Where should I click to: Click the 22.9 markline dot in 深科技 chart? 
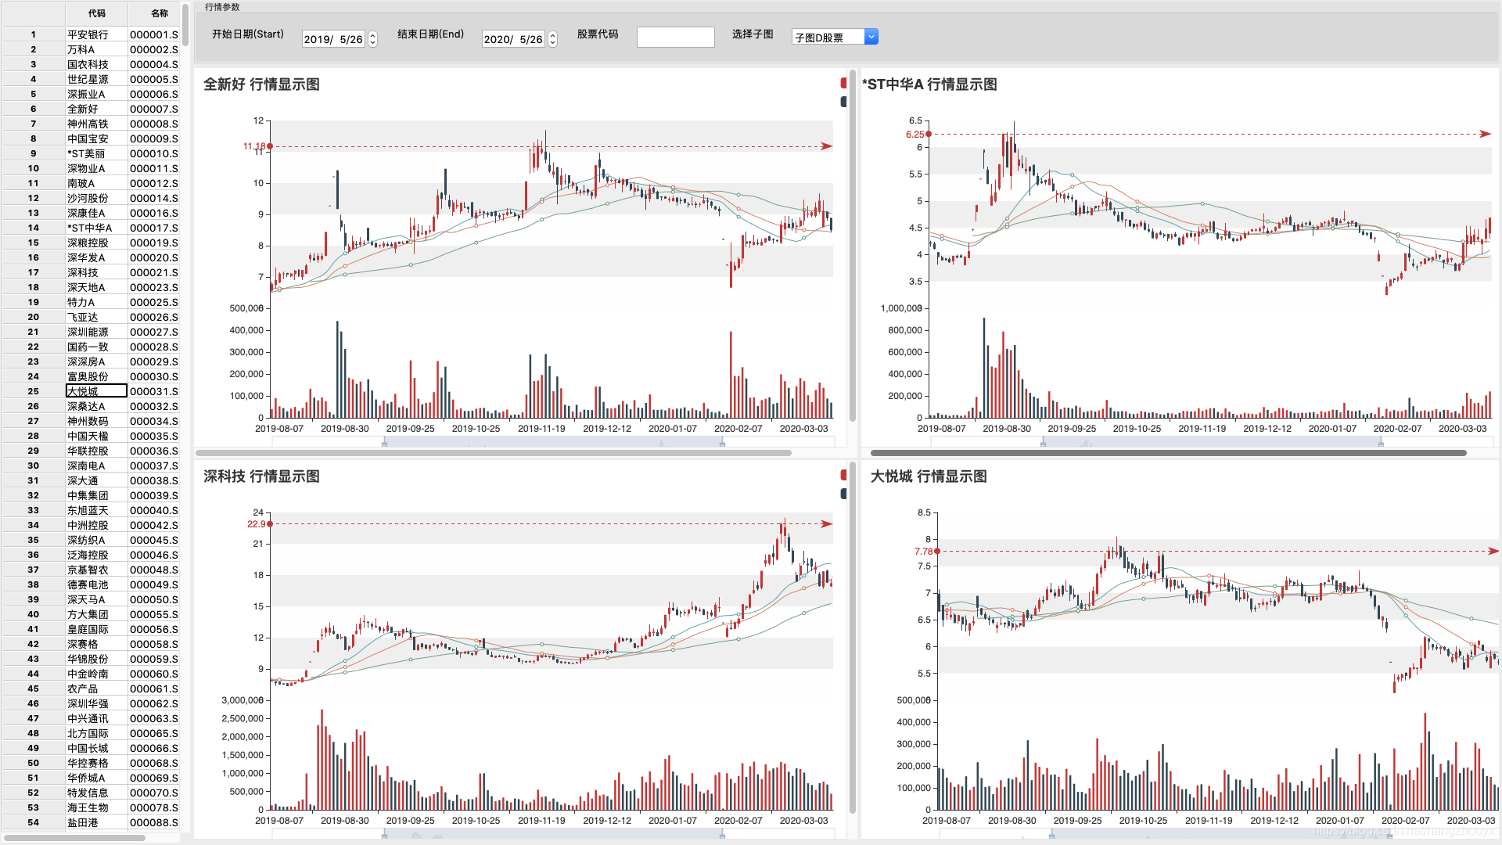tap(271, 524)
